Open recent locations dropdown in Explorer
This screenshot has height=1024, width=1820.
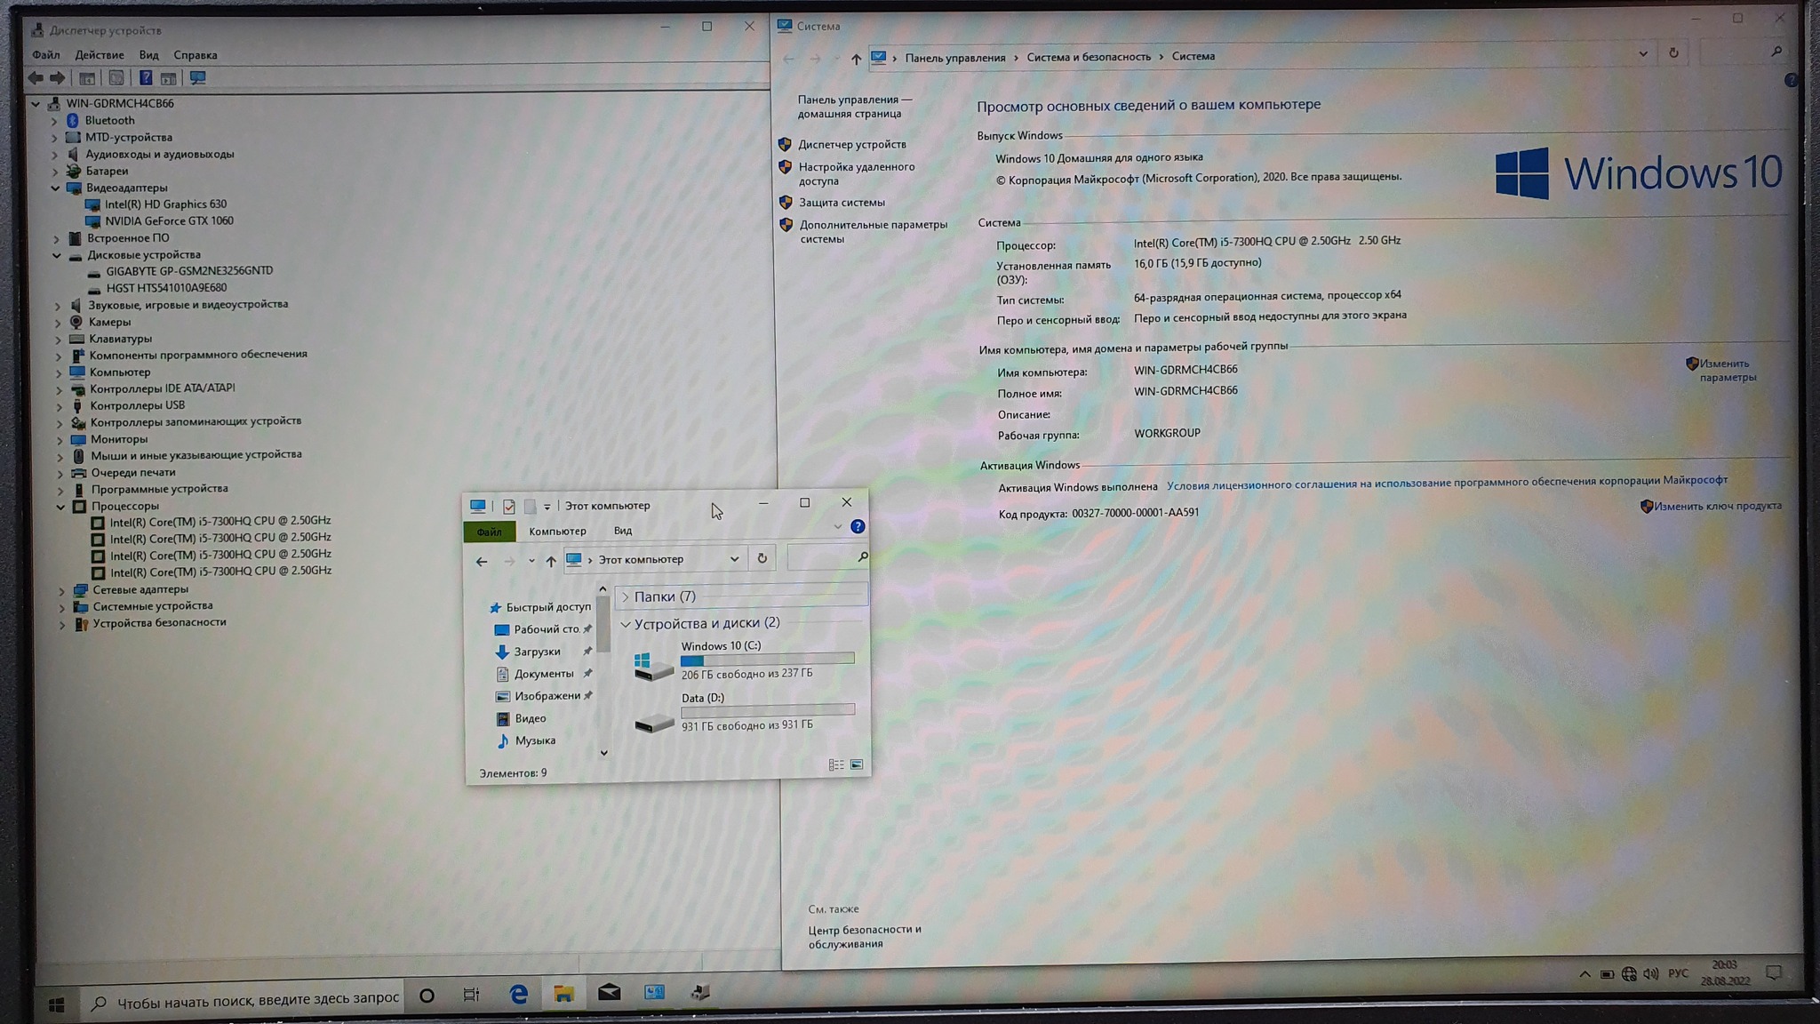(x=531, y=561)
